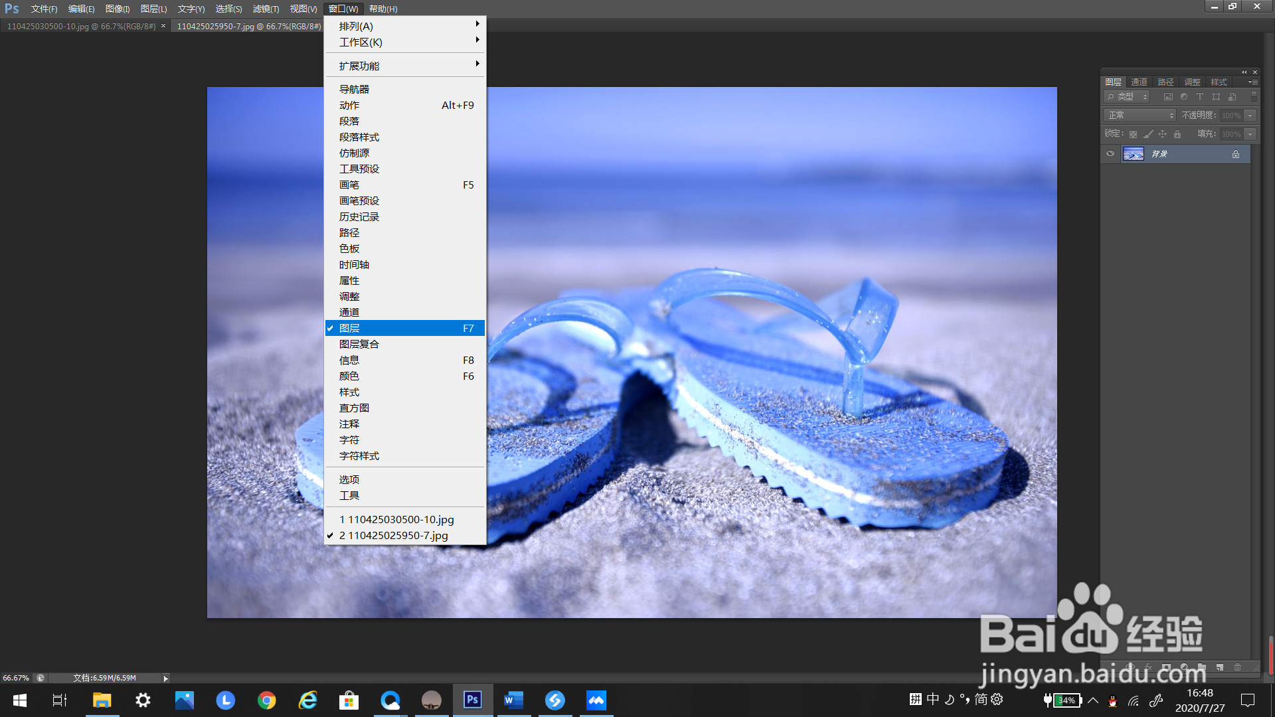The width and height of the screenshot is (1275, 717).
Task: Open Chrome from the Windows taskbar
Action: click(x=267, y=700)
